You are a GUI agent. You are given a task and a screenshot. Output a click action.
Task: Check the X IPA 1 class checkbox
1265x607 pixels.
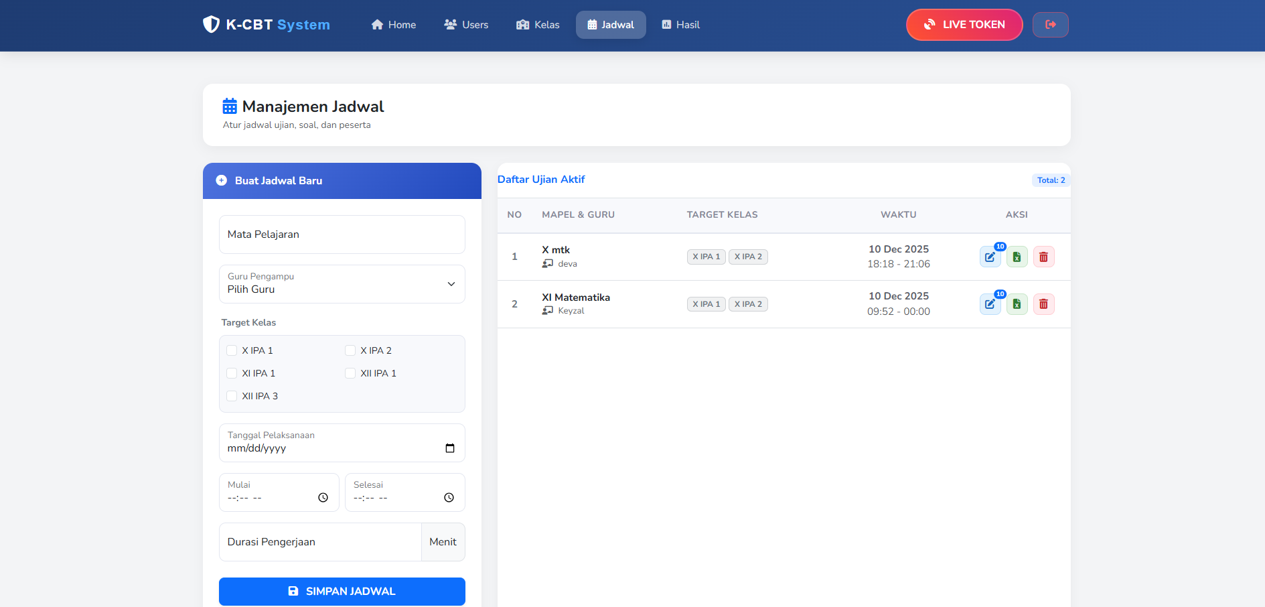[x=232, y=350]
